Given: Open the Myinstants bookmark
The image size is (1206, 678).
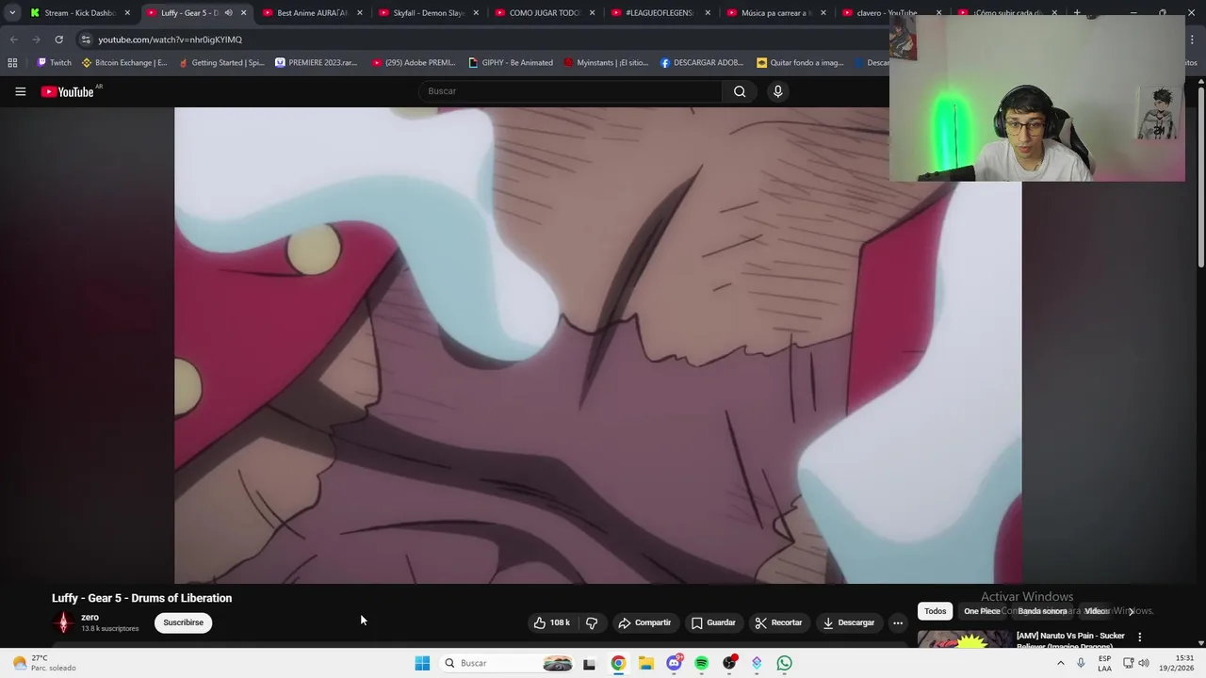Looking at the screenshot, I should [606, 63].
